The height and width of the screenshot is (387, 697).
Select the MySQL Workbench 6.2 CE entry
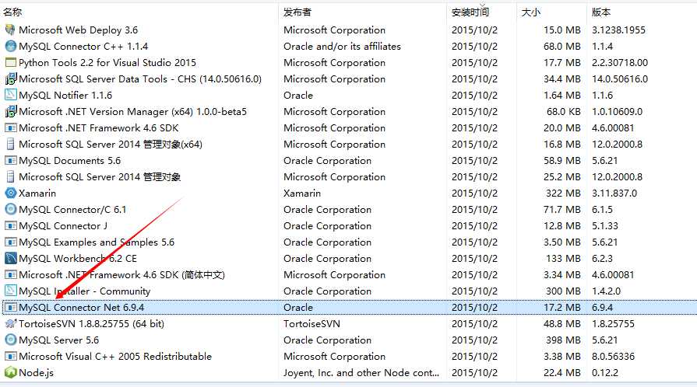78,258
